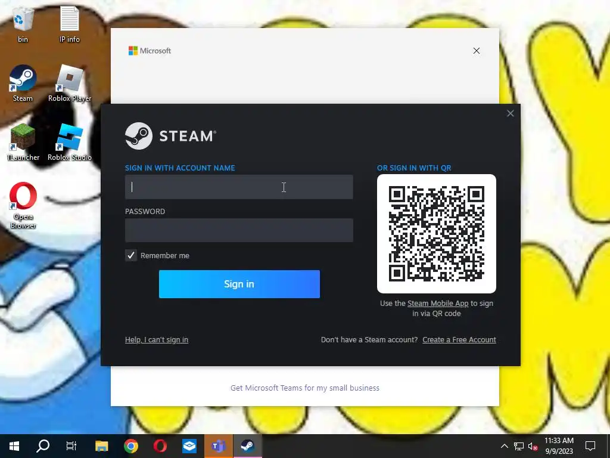Viewport: 610px width, 458px height.
Task: Click the PASSWORD label
Action: 145,212
